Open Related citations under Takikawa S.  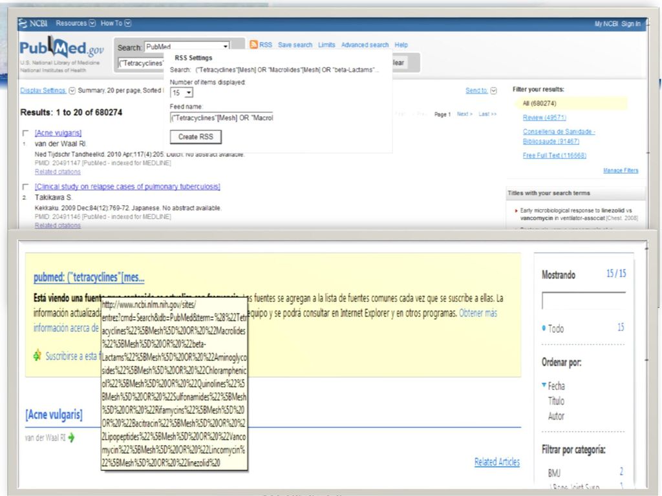[58, 225]
